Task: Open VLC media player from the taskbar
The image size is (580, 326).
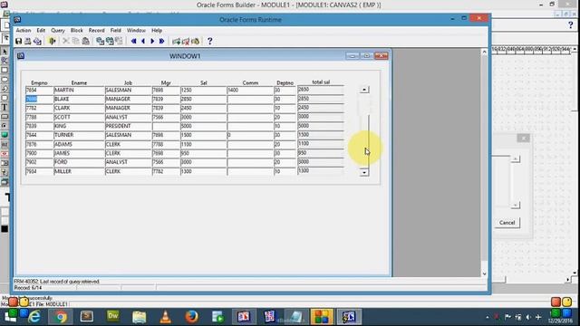Action: pos(165,317)
